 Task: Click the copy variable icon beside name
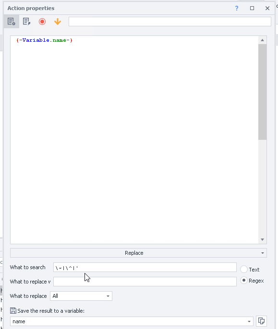click(x=261, y=321)
